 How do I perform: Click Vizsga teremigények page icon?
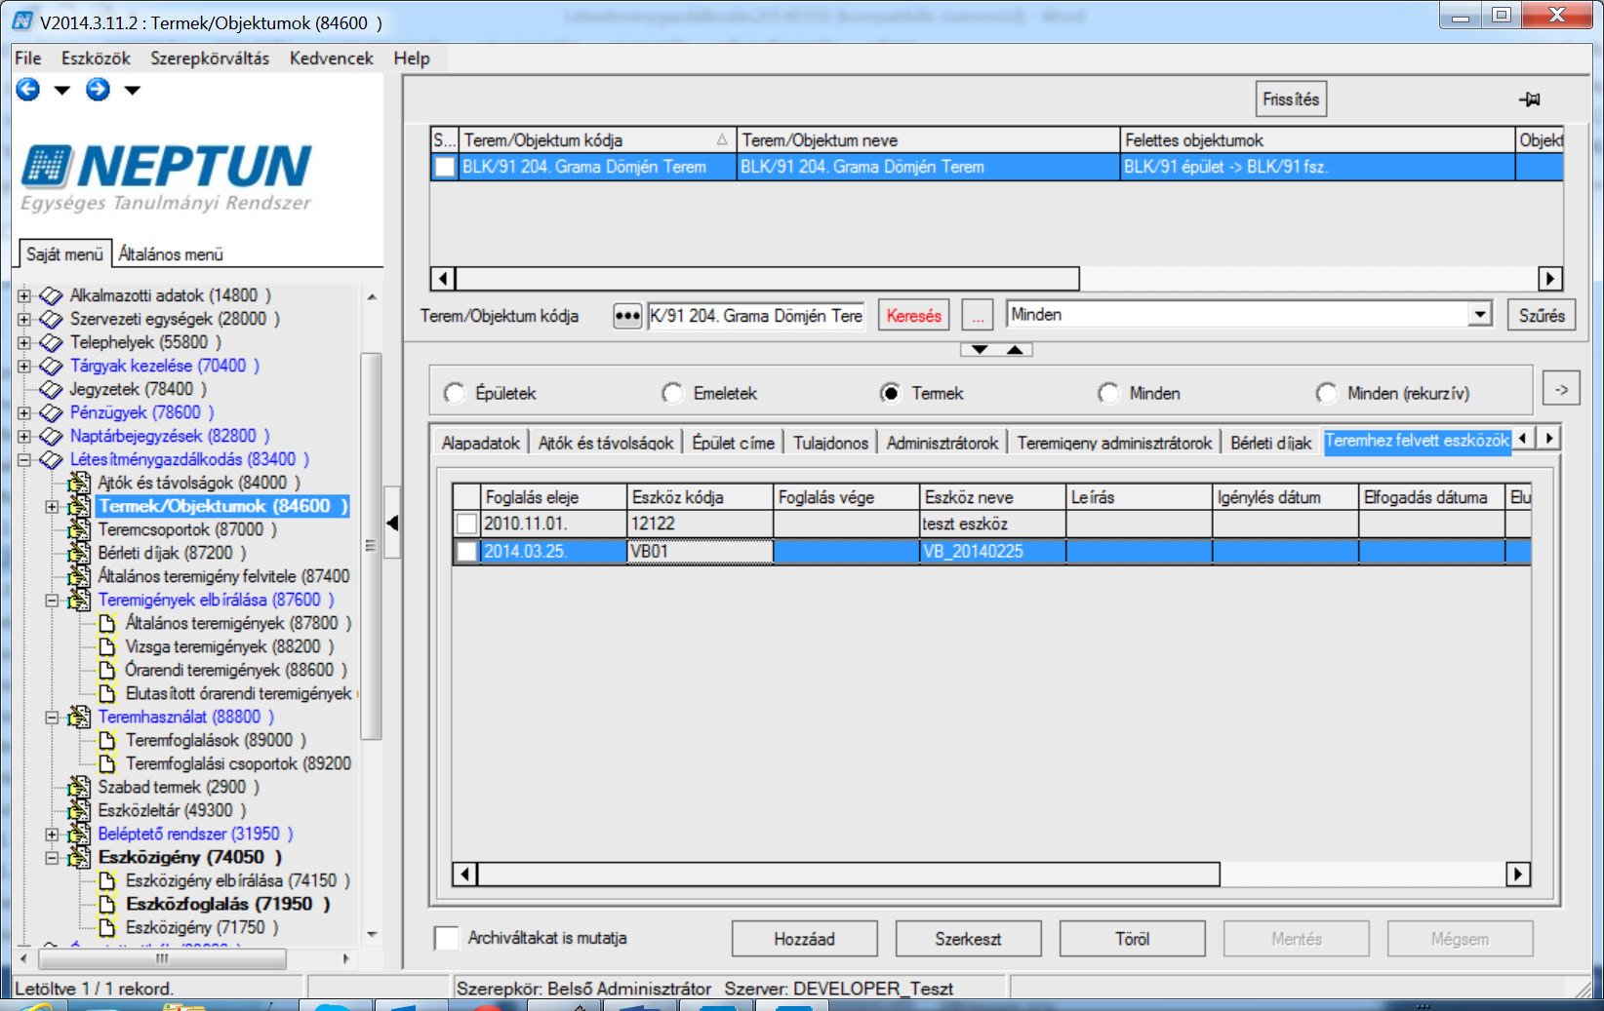108,646
